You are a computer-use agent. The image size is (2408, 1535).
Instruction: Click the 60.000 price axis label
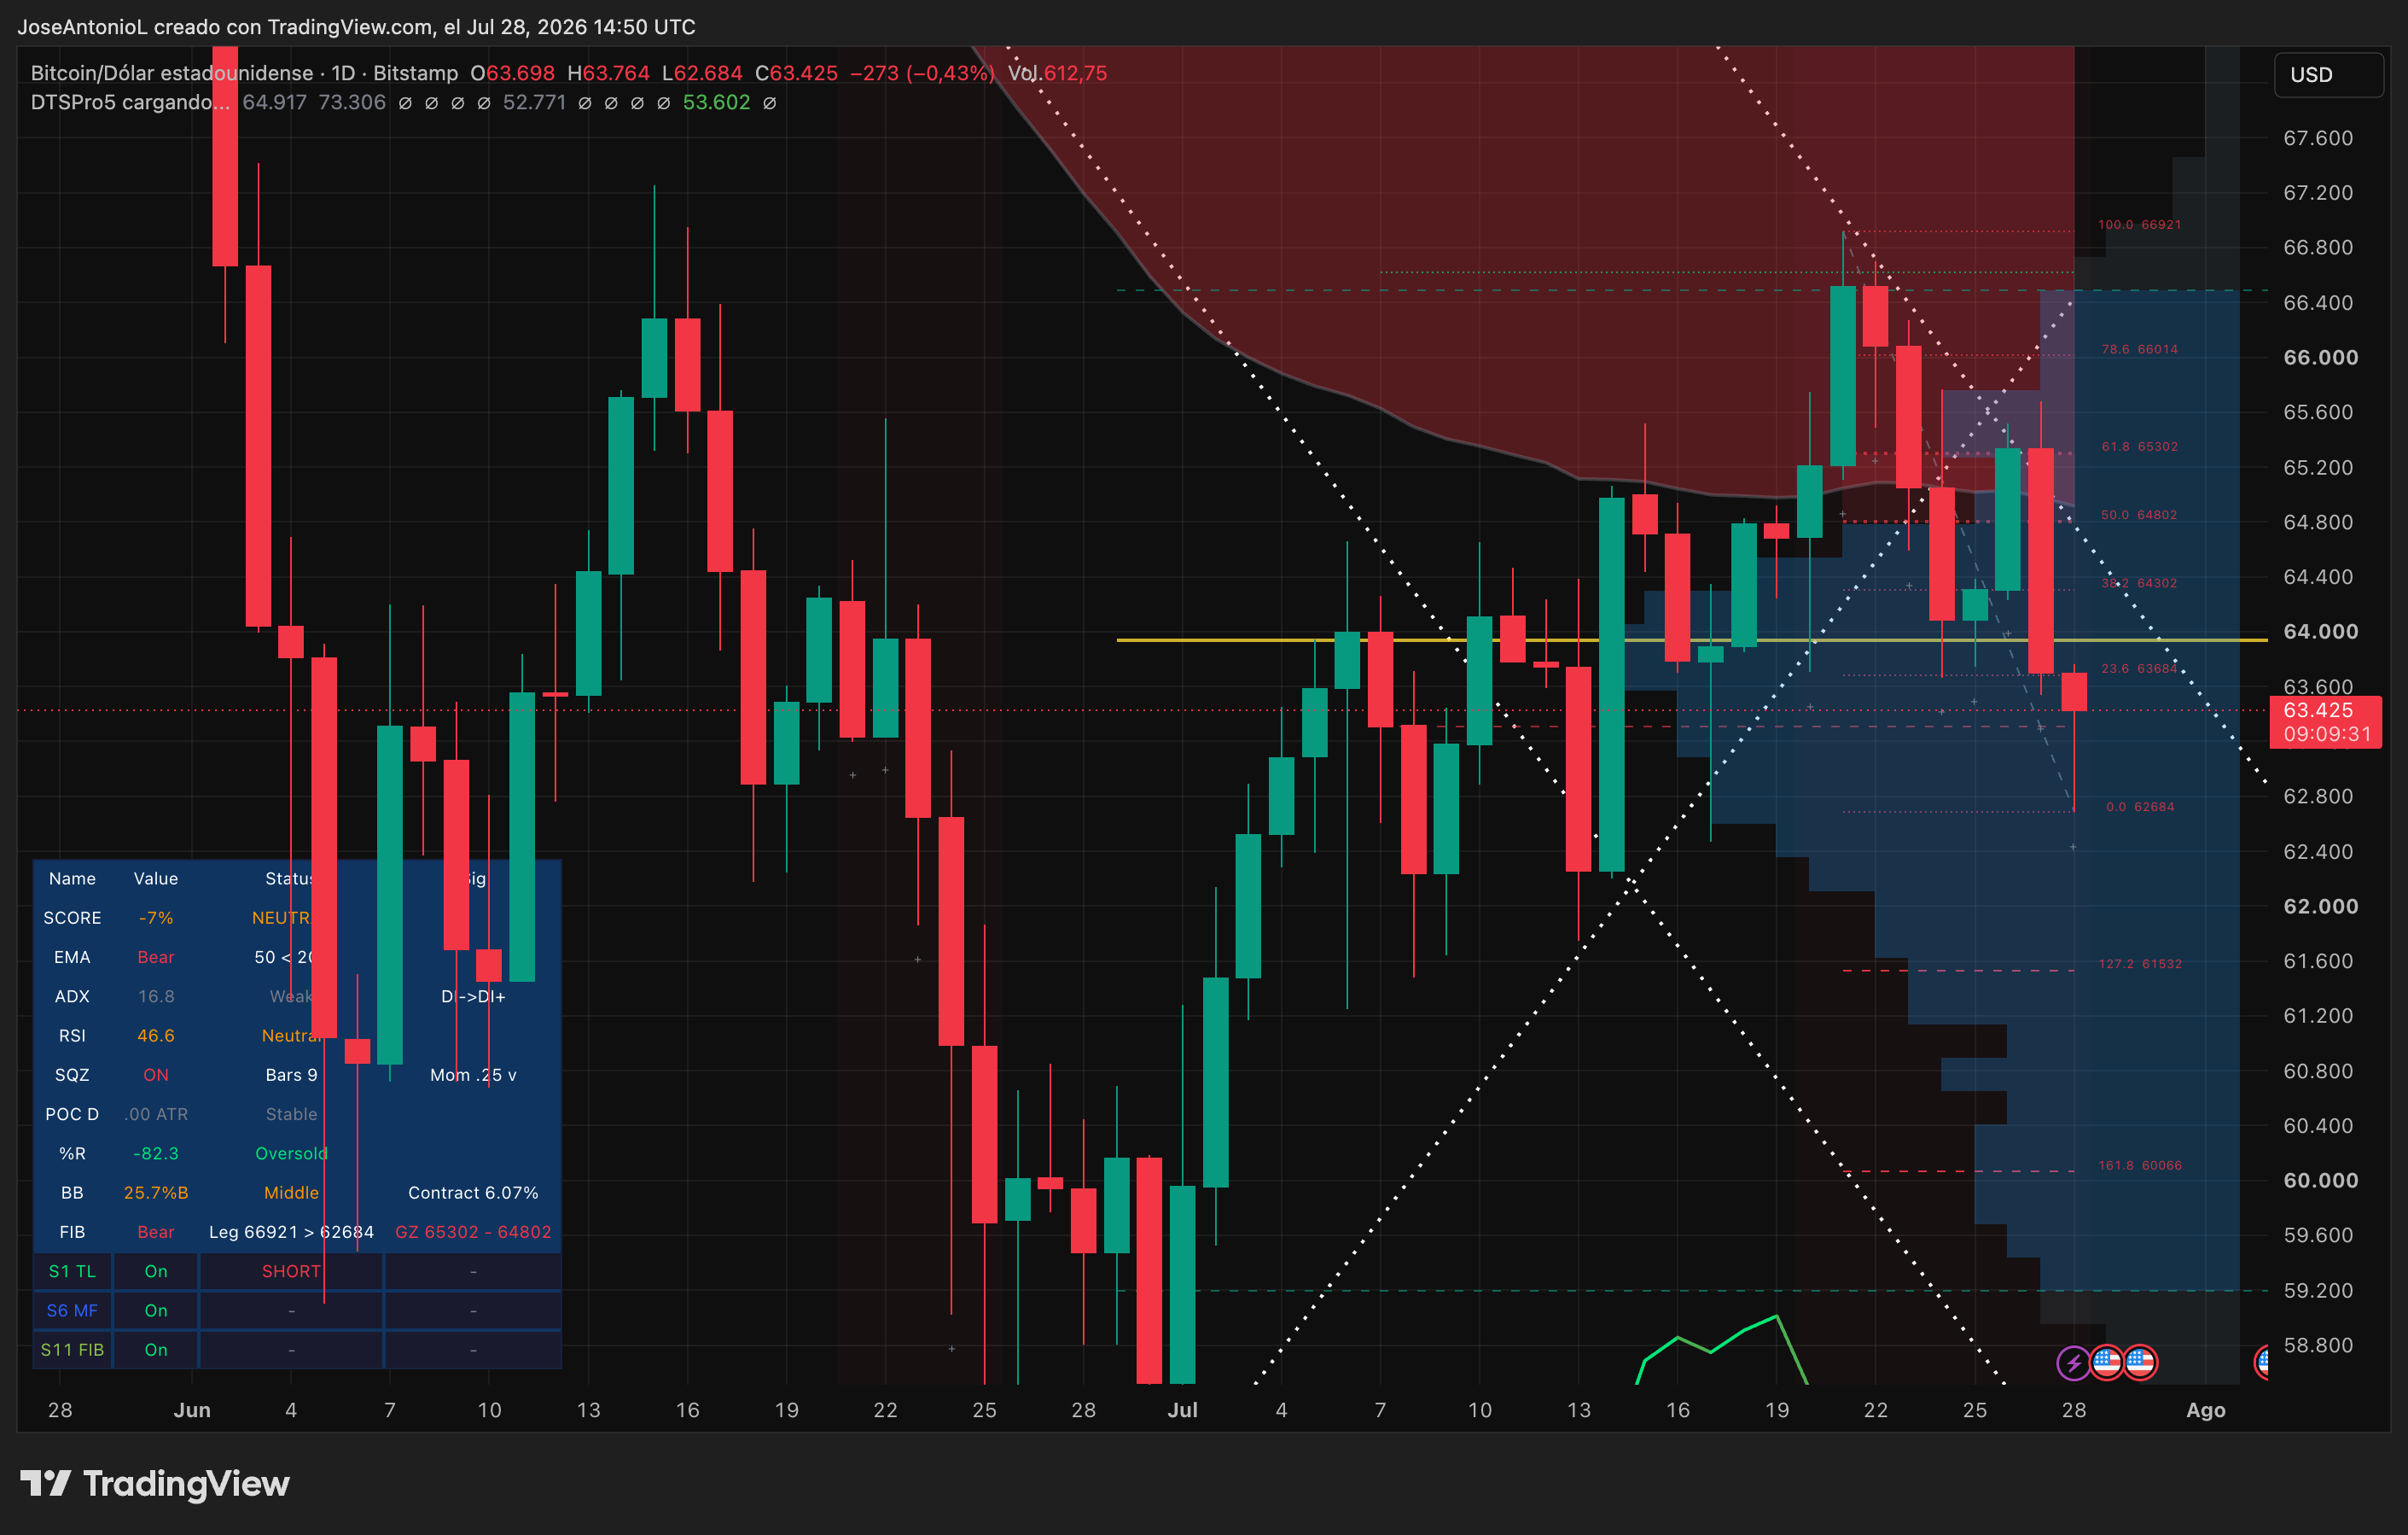coord(2320,1181)
